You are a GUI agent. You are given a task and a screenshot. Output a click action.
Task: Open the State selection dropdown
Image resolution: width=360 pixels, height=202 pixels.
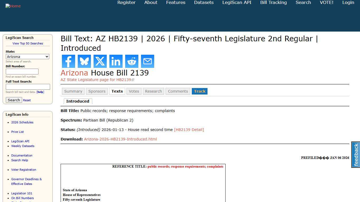click(27, 57)
